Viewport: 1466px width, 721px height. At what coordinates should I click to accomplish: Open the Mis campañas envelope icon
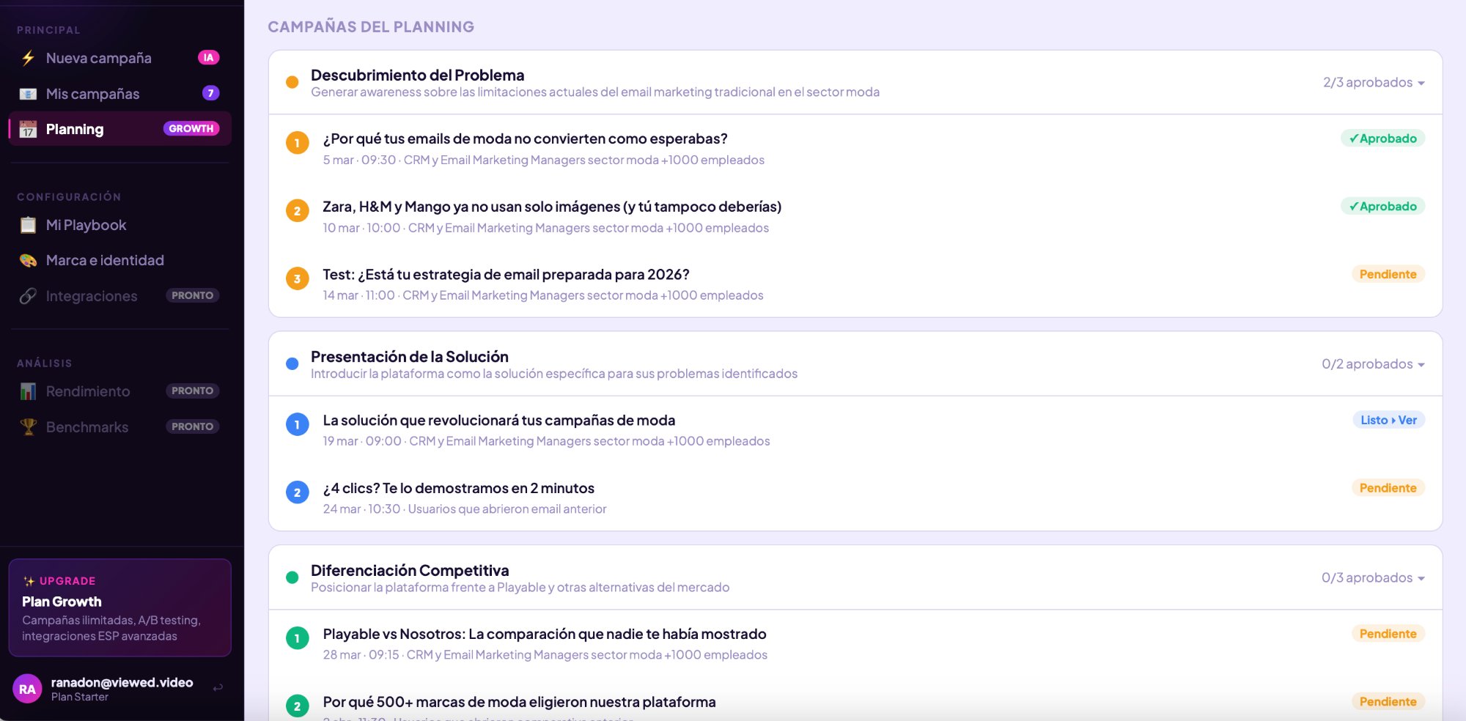click(28, 94)
